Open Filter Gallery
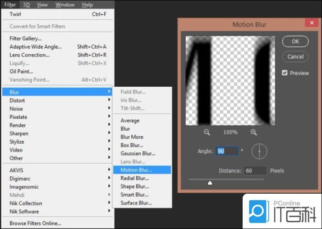322x229 pixels. click(x=26, y=39)
